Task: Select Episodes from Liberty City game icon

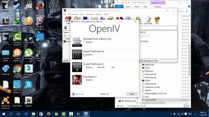Action: (x=77, y=42)
